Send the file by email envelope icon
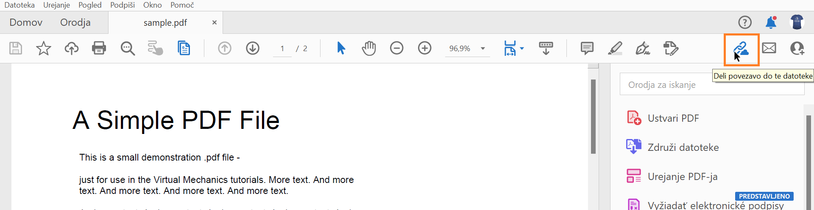 click(x=769, y=48)
